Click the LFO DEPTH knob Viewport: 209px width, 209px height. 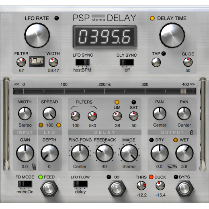(50, 153)
